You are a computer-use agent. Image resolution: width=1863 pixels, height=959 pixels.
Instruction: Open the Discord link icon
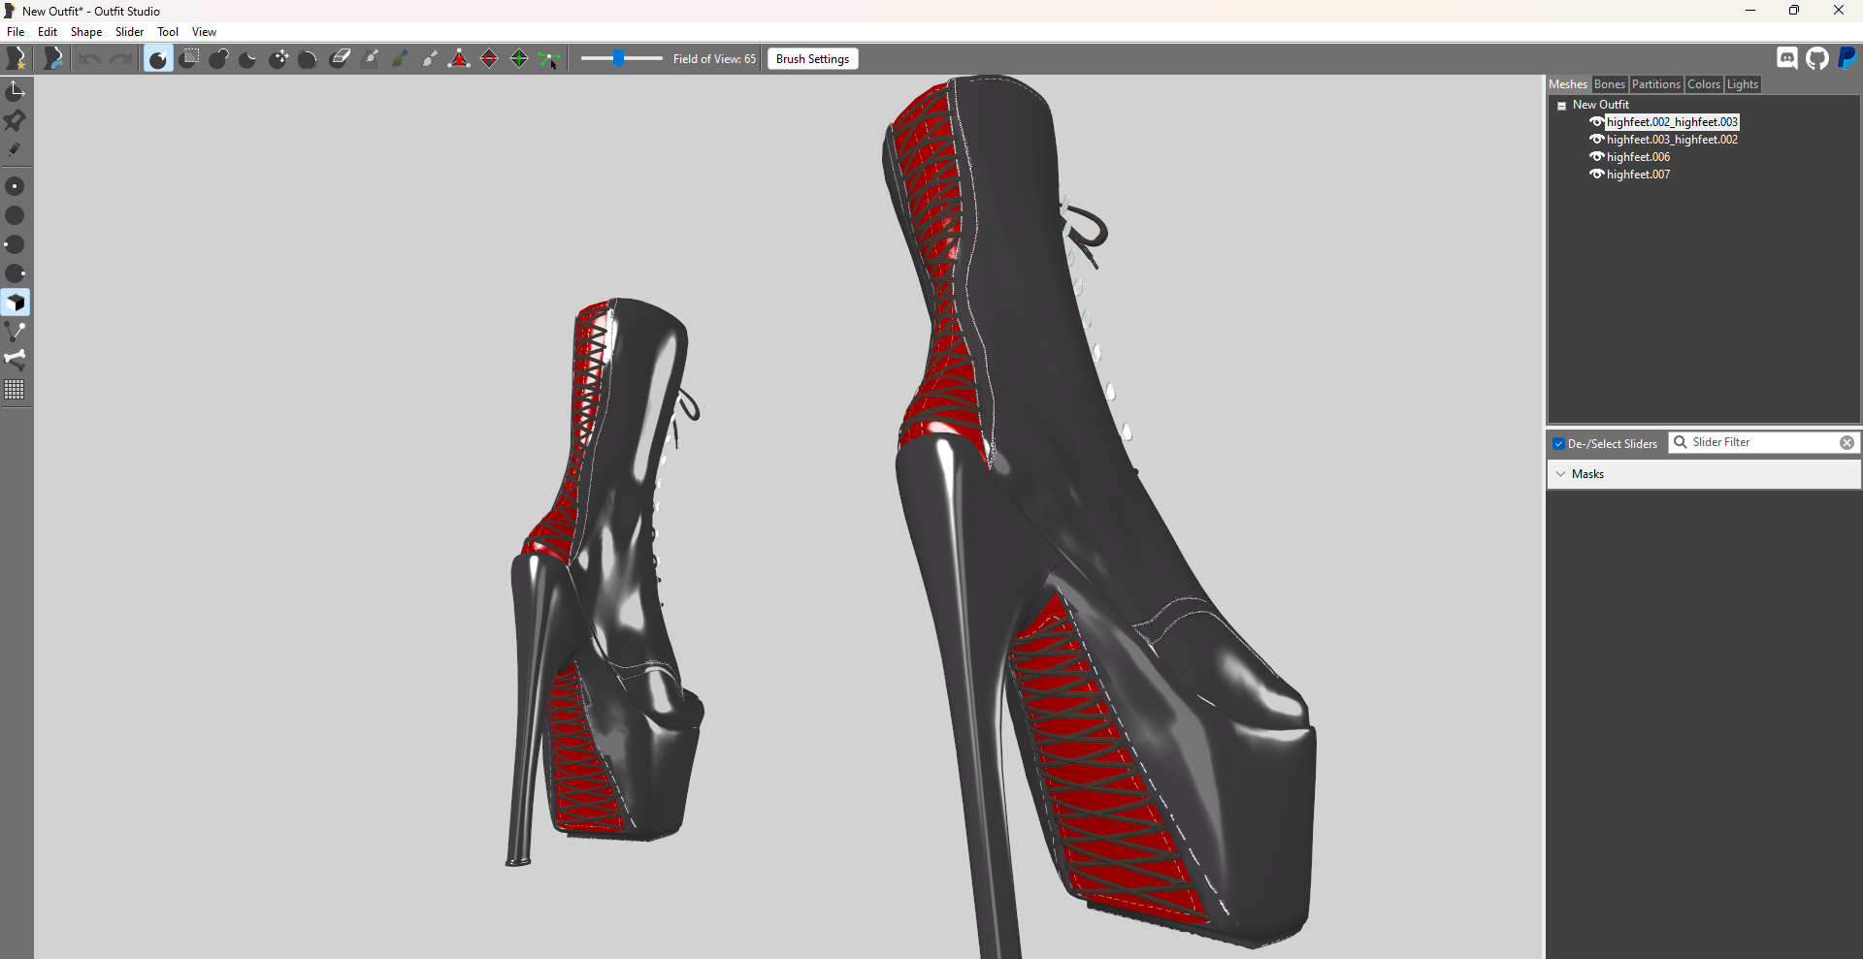(x=1787, y=58)
